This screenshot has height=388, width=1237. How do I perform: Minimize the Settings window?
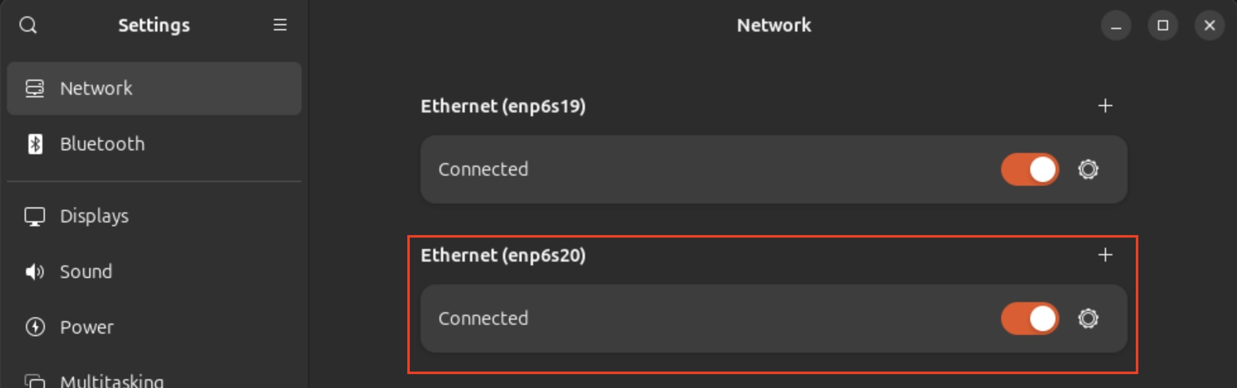click(x=1116, y=25)
